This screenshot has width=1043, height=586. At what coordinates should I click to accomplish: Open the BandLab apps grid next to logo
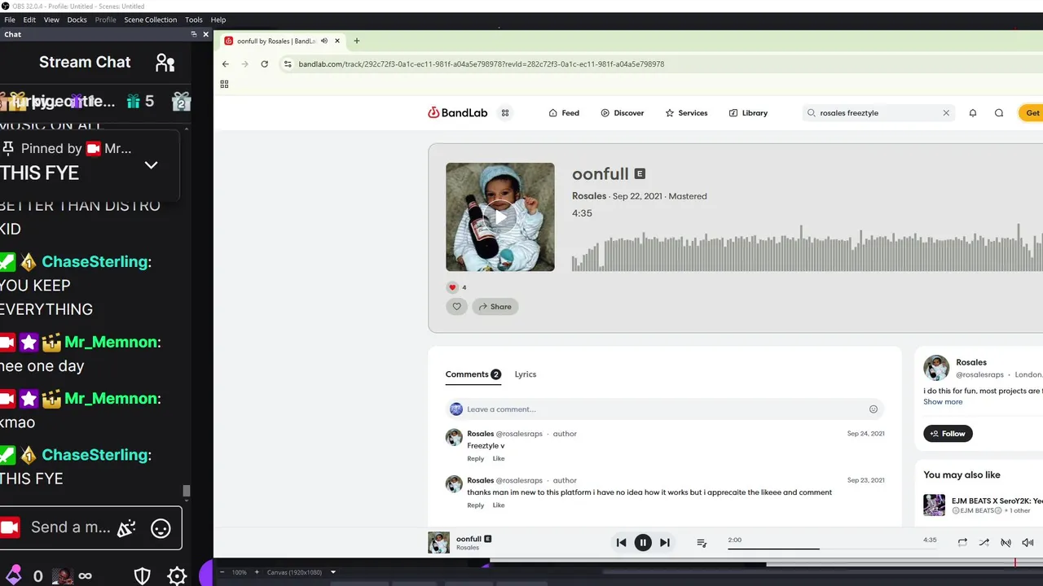coord(505,113)
